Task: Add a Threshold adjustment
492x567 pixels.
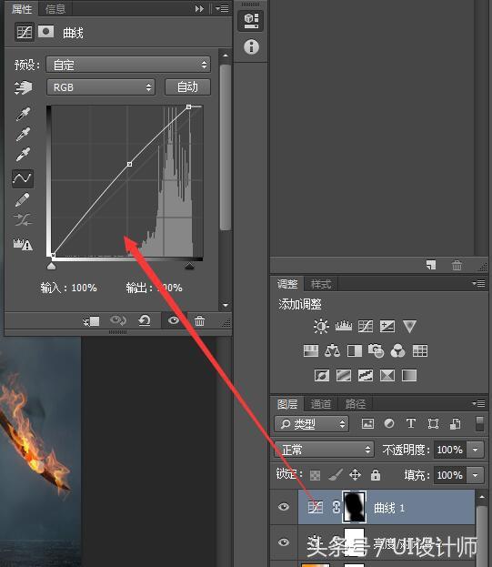Action: (366, 375)
